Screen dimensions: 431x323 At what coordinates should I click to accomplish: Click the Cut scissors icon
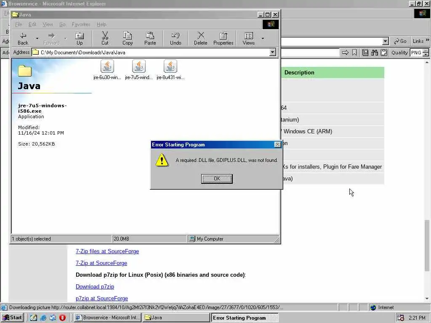105,38
